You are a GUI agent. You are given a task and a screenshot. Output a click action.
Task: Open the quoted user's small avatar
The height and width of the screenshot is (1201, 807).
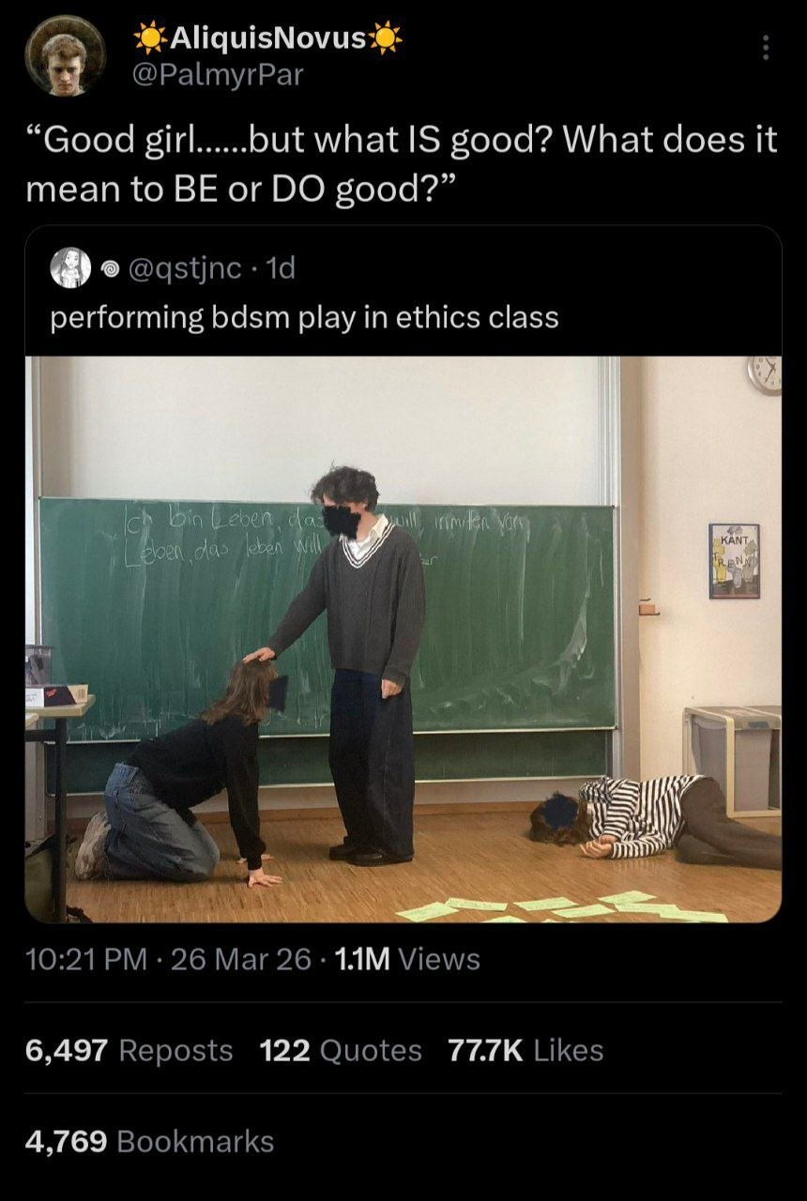[x=70, y=268]
